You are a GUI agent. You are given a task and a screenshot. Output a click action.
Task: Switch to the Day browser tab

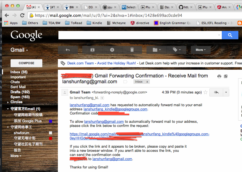(x=167, y=7)
